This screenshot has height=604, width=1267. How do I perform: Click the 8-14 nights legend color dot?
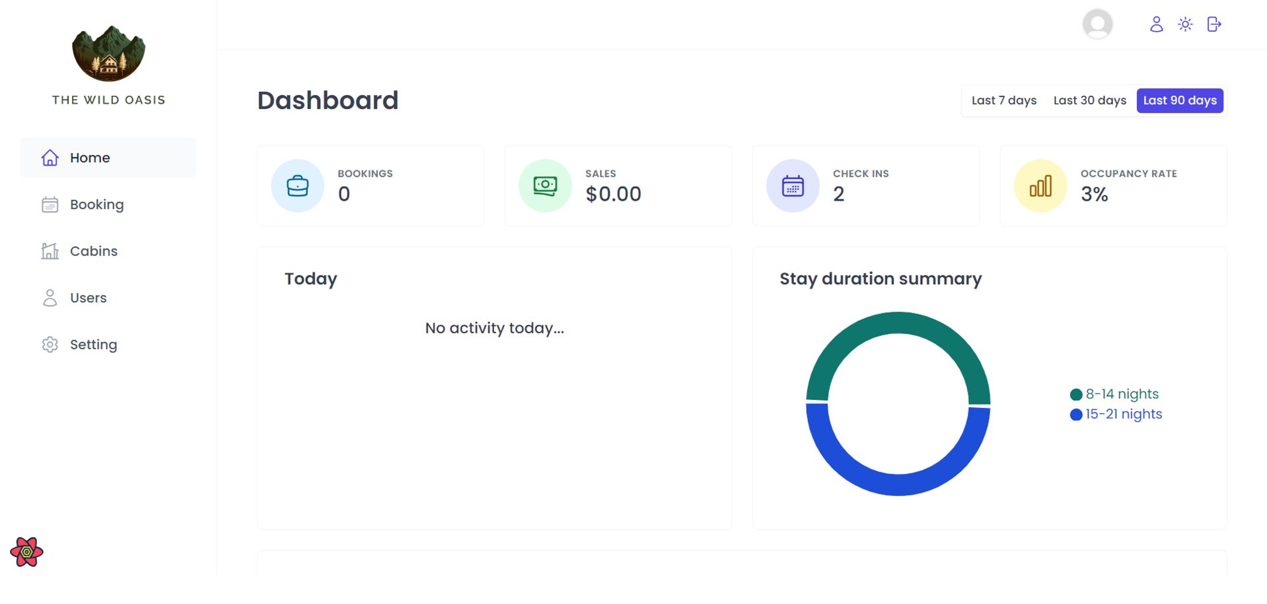[x=1076, y=395]
